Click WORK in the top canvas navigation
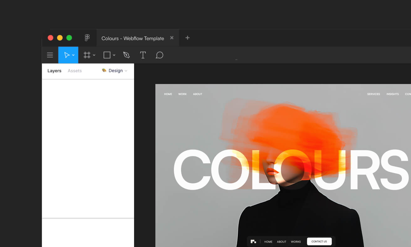The height and width of the screenshot is (247, 411). point(182,94)
